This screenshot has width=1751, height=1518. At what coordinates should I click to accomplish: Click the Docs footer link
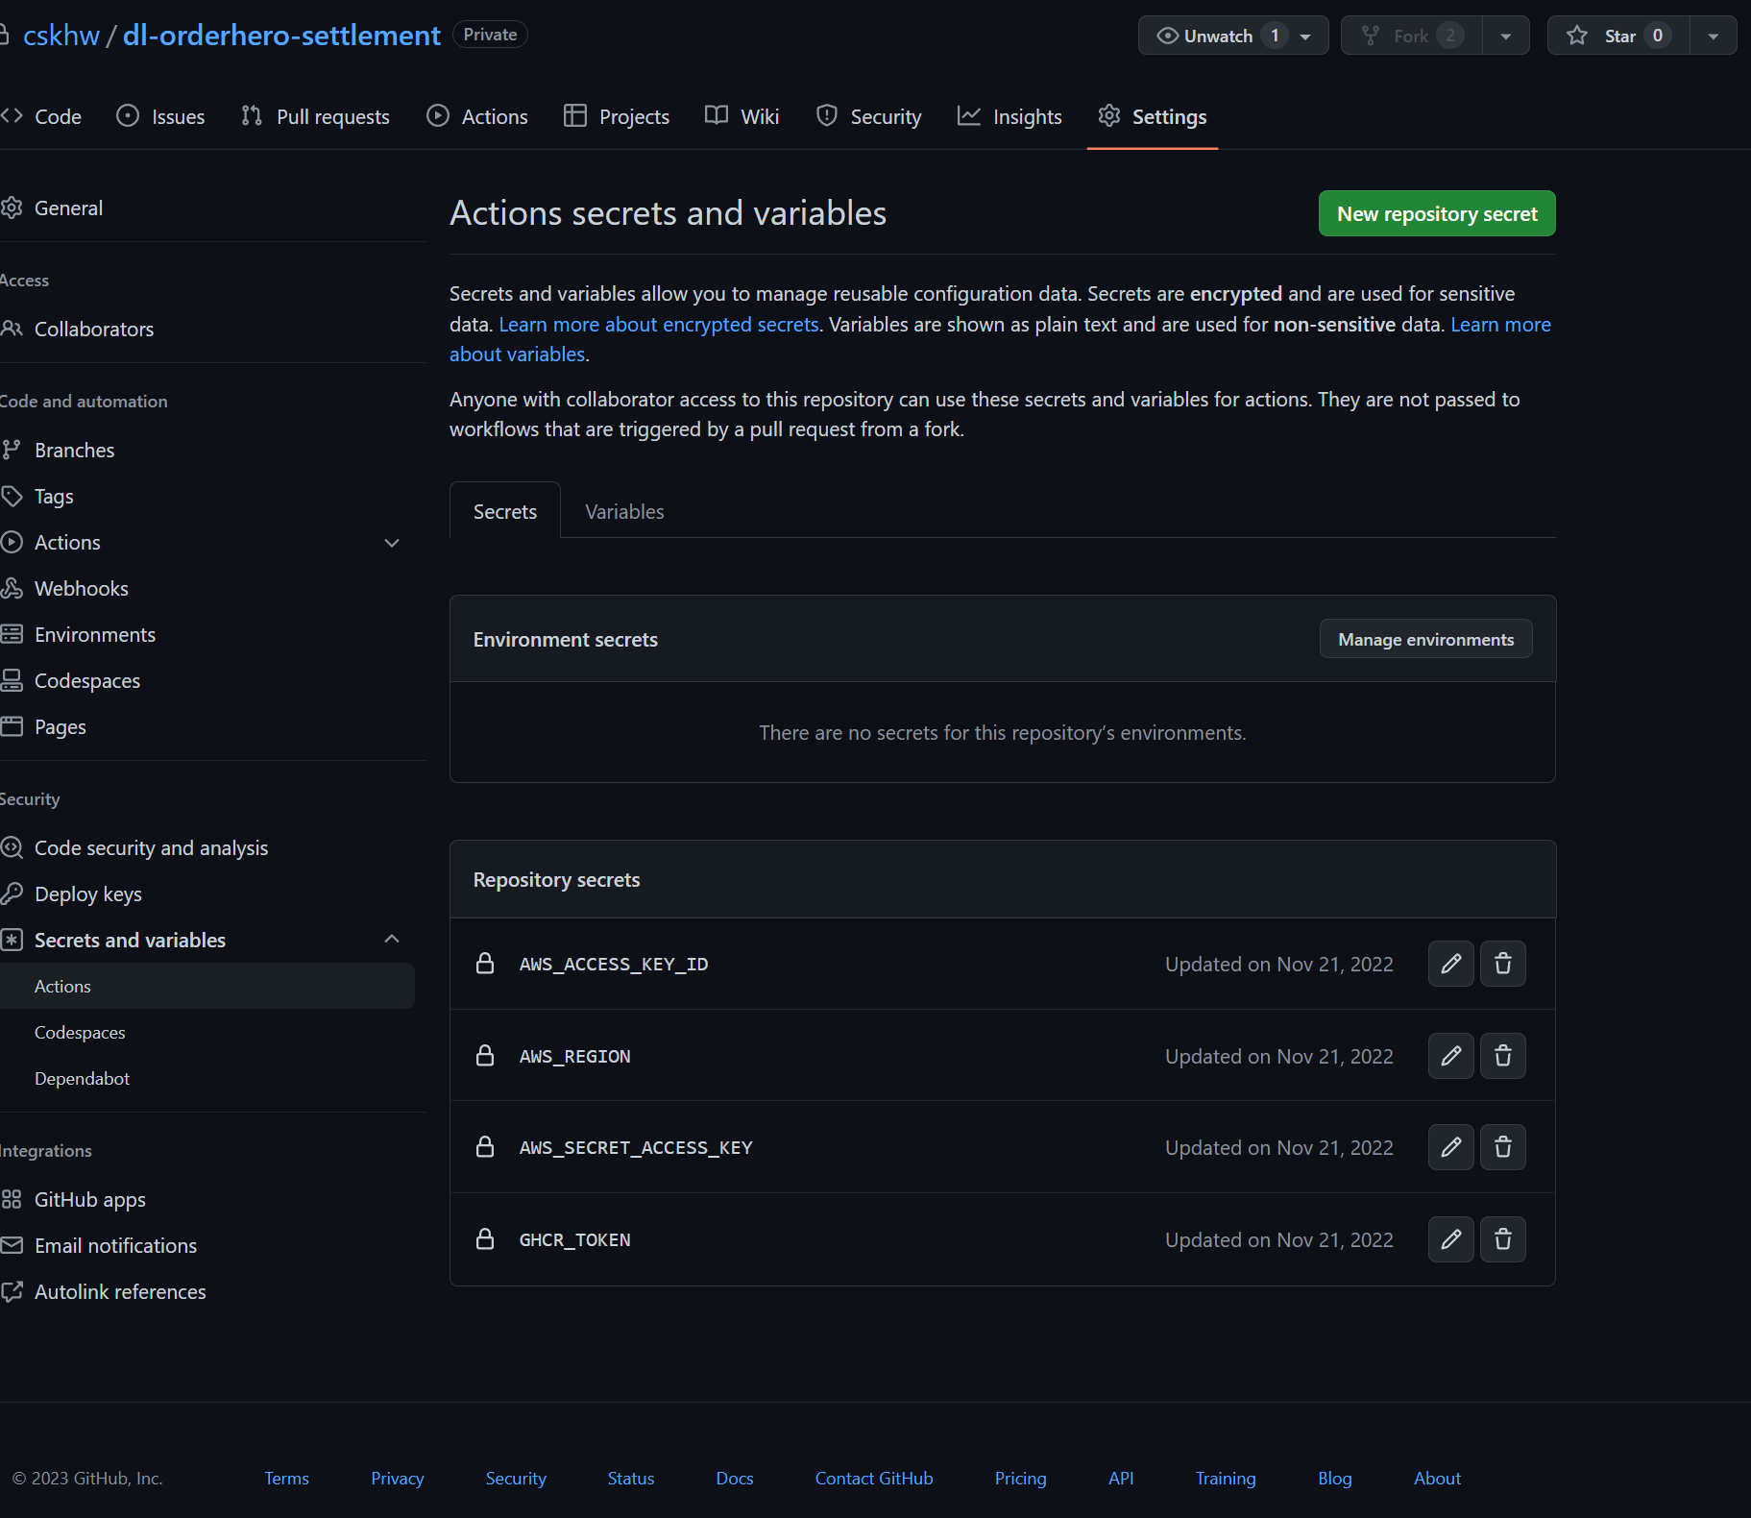point(735,1478)
